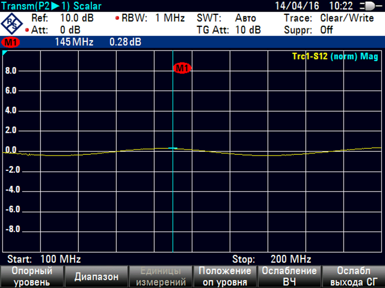385x288 pixels.
Task: Click the cyan triangle at graph corner
Action: 5,54
